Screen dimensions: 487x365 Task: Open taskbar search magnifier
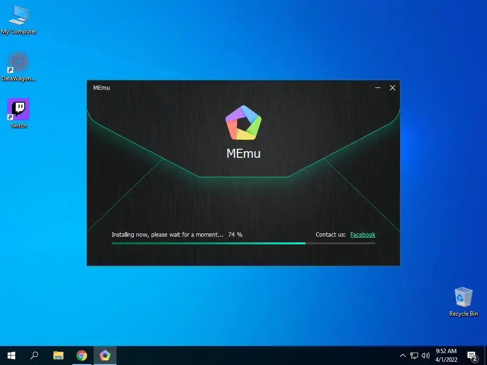[x=34, y=355]
